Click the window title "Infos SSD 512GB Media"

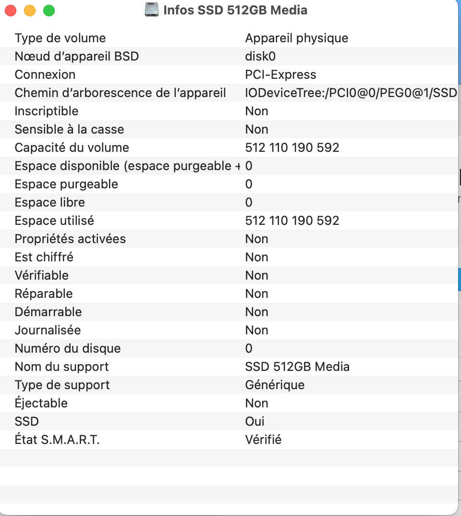[x=235, y=10]
